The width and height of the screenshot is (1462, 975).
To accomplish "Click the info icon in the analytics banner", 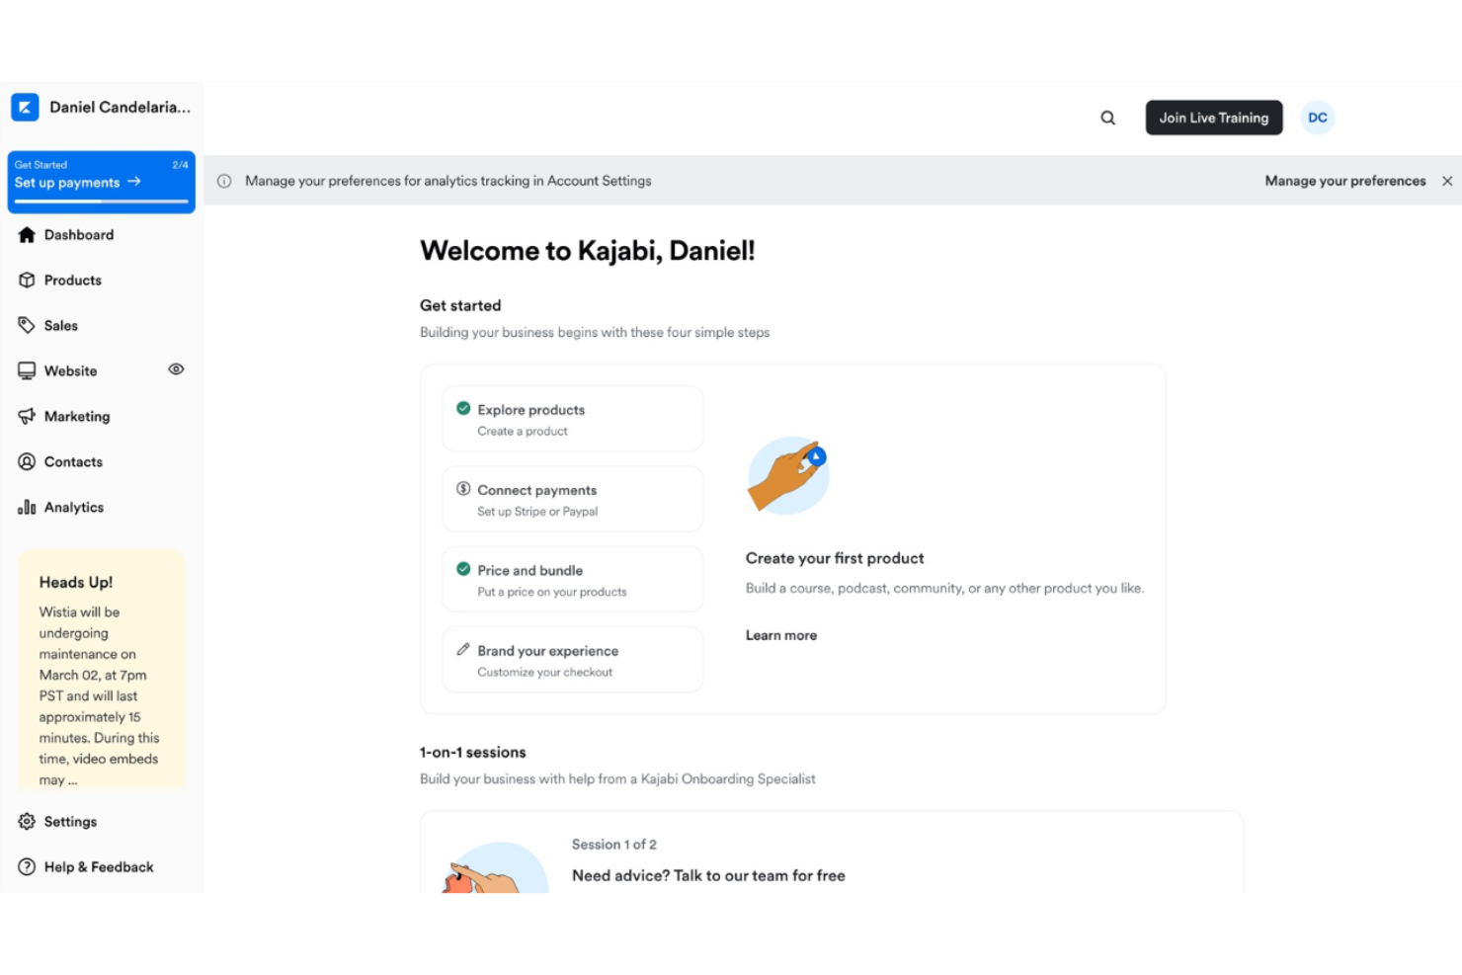I will 224,181.
